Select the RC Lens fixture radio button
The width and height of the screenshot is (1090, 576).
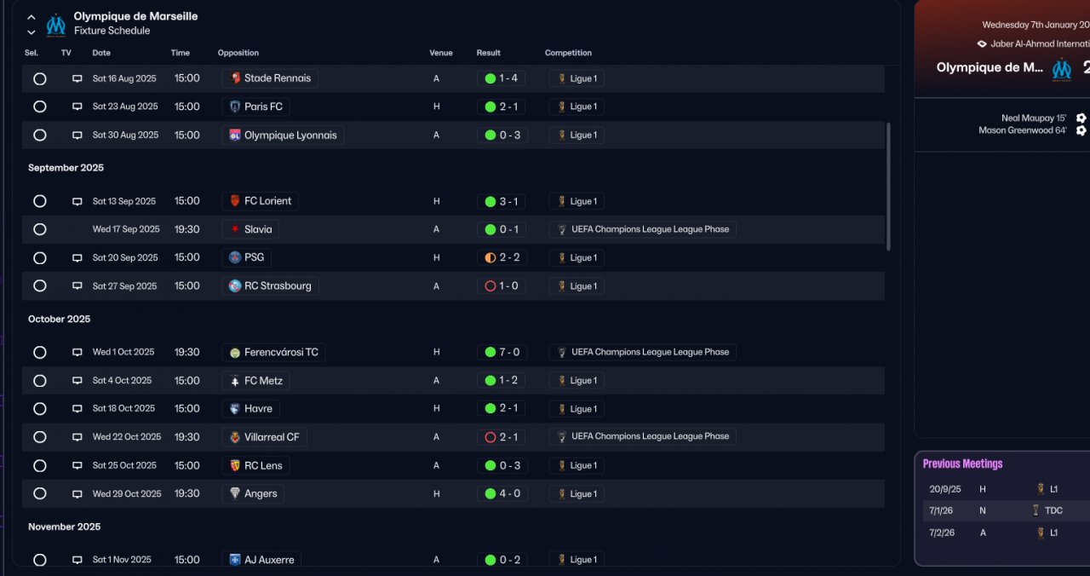(39, 465)
